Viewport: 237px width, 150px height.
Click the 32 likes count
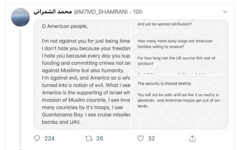[x=151, y=139]
